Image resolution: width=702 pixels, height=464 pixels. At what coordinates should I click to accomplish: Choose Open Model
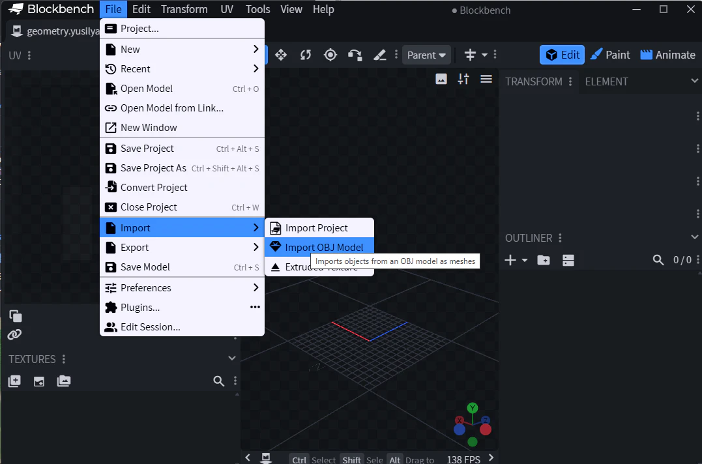click(x=183, y=89)
